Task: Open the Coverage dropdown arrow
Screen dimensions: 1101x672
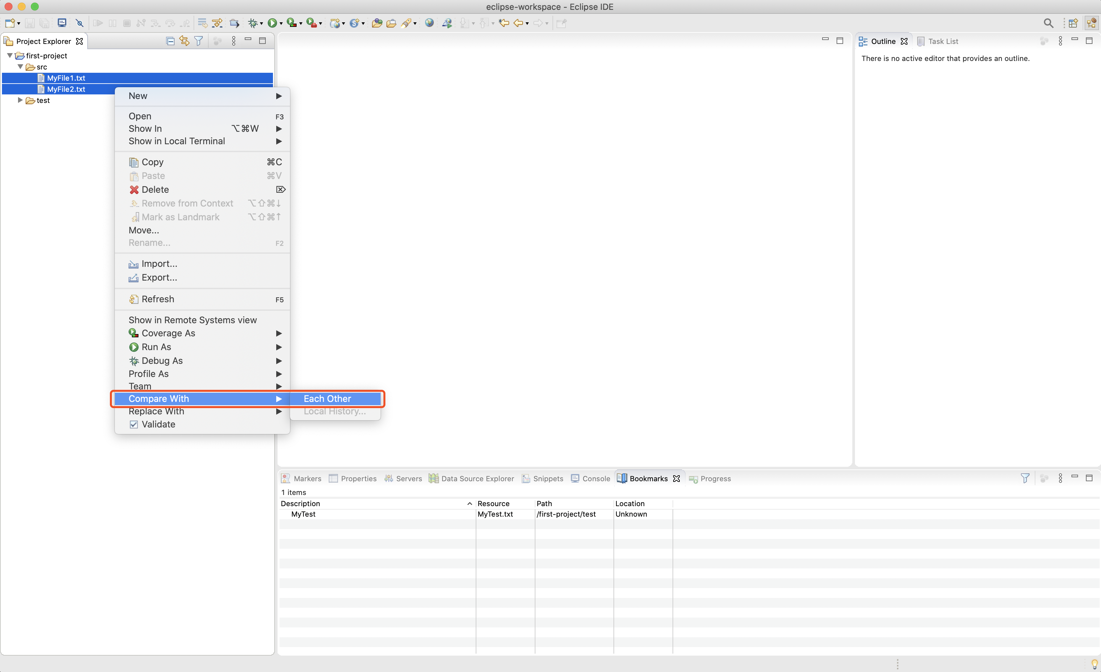Action: point(301,24)
